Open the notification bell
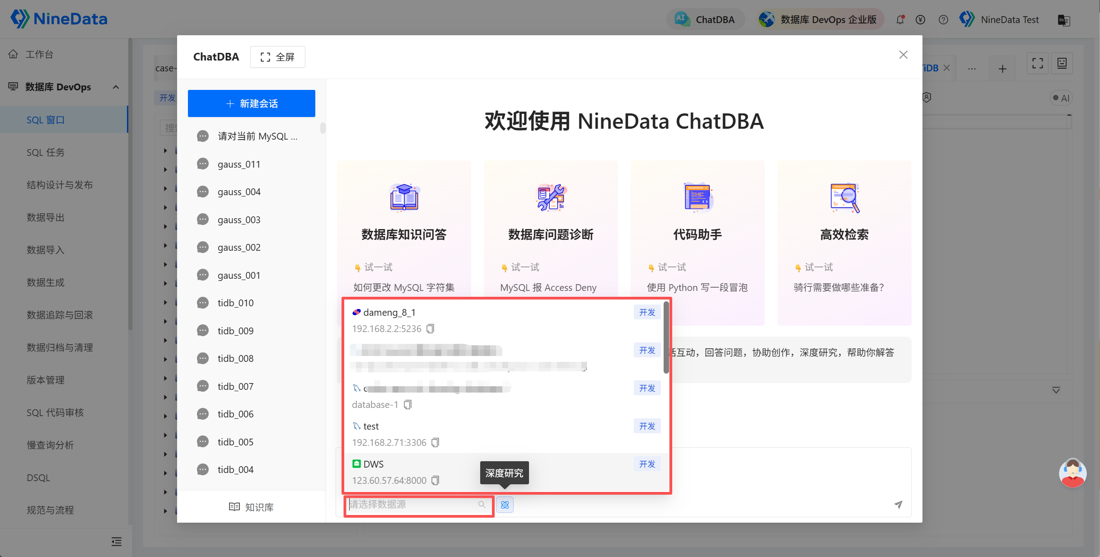 tap(900, 19)
